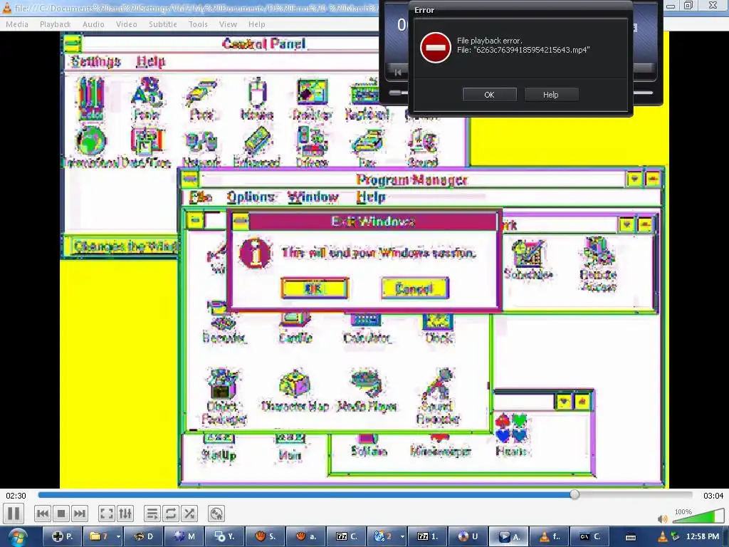The width and height of the screenshot is (729, 547).
Task: Click Desktop icon in Control Panel
Action: pos(313,99)
